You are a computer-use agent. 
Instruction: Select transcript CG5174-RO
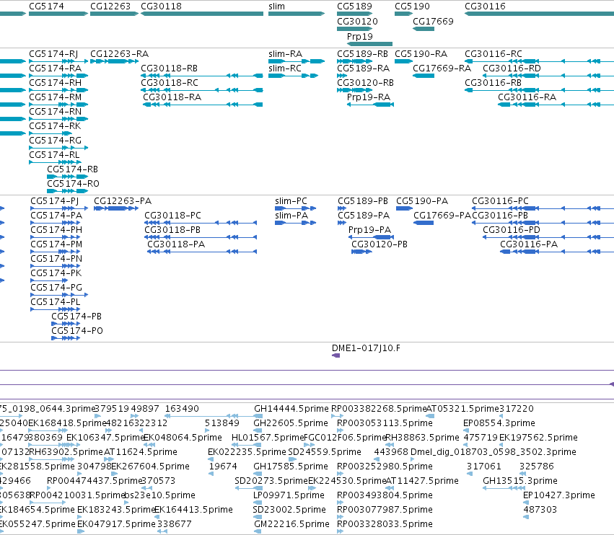coord(73,184)
